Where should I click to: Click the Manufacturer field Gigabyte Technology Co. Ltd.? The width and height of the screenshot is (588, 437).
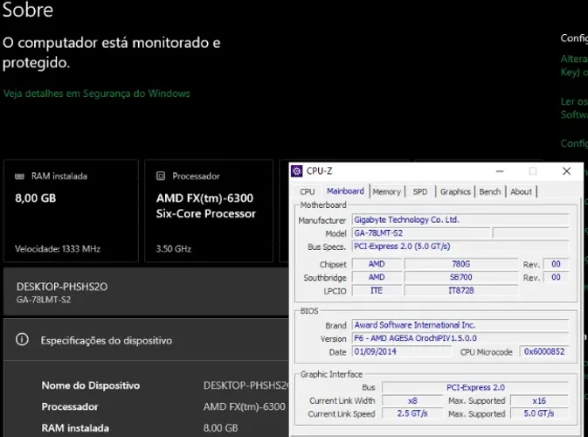(x=460, y=220)
